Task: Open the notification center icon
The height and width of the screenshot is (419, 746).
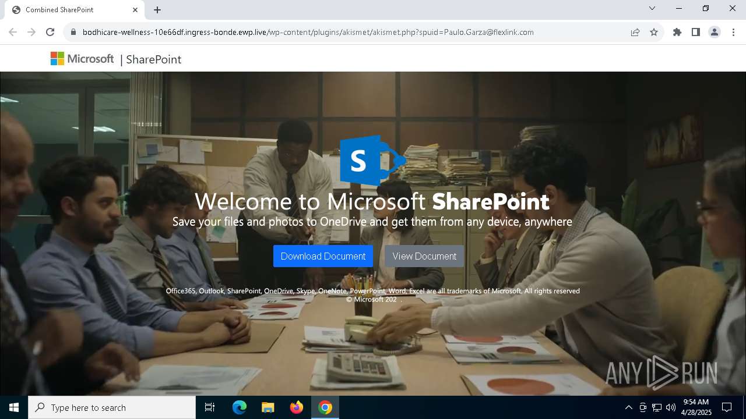Action: tap(727, 407)
